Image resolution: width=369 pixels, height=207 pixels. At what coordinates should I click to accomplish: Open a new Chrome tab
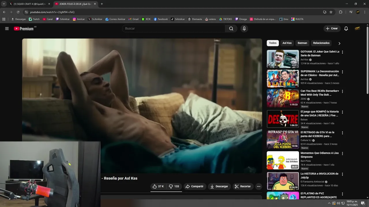[102, 4]
